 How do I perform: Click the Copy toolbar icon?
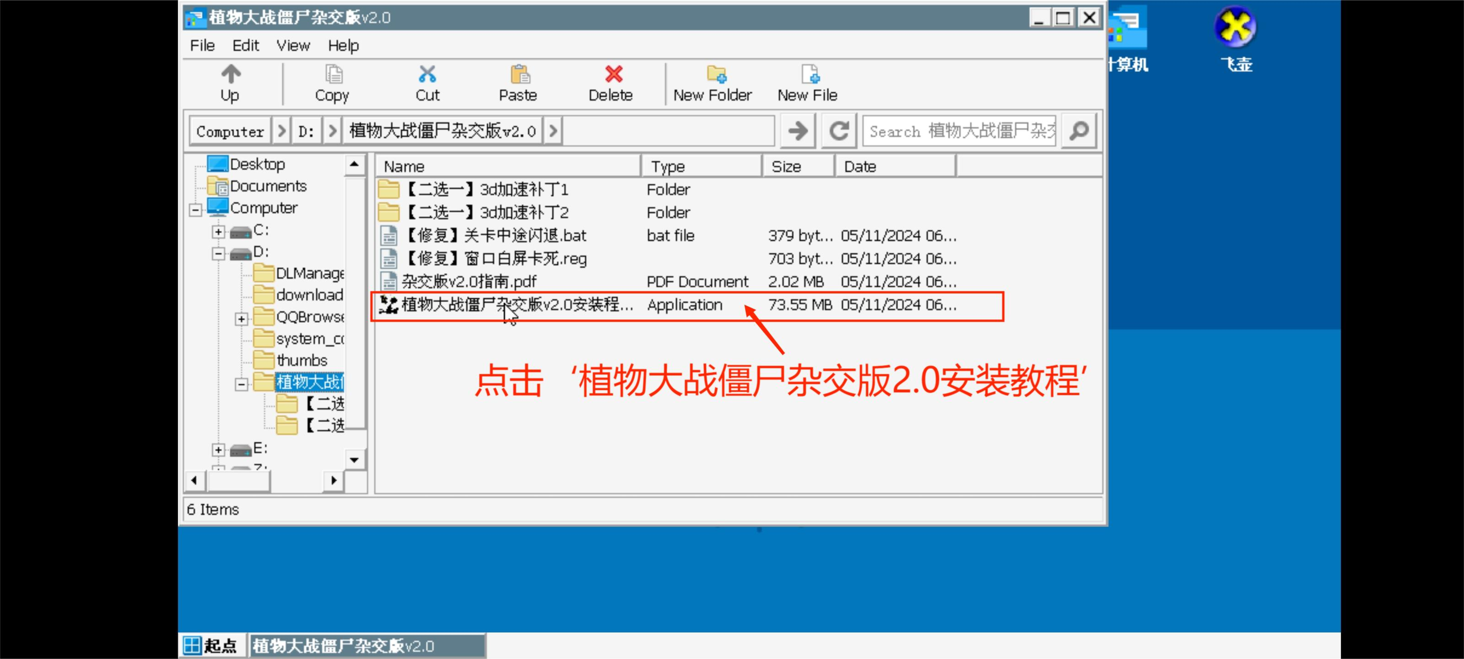point(332,83)
